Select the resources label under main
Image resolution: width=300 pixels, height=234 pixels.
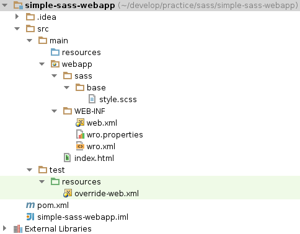coord(81,53)
